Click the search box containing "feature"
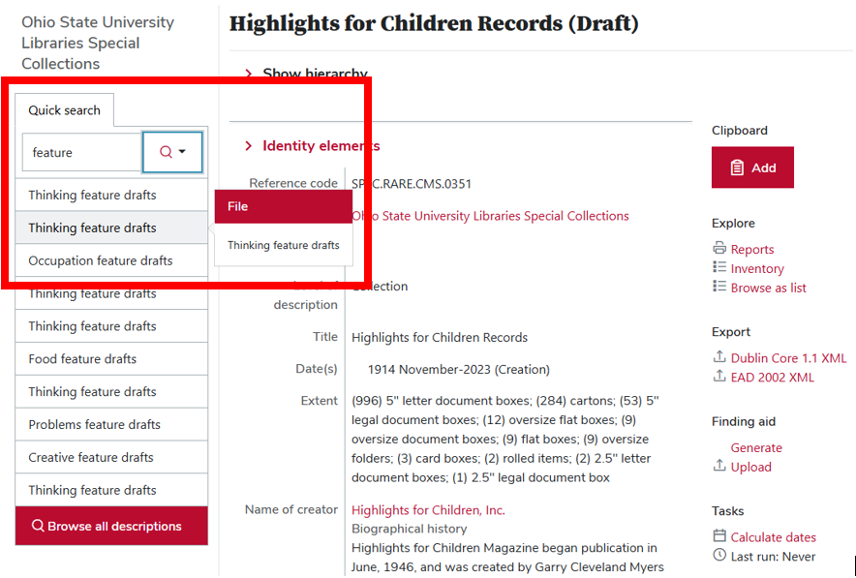856x578 pixels. tap(82, 152)
